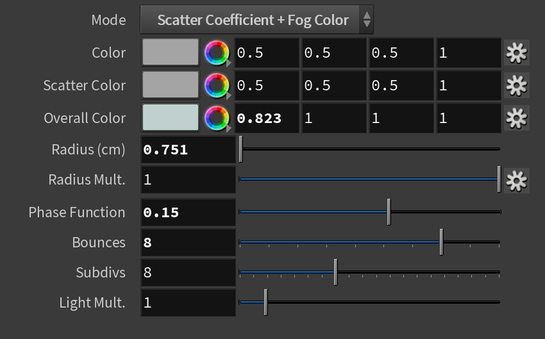
Task: Click the gear icon for Scatter Color
Action: (517, 85)
